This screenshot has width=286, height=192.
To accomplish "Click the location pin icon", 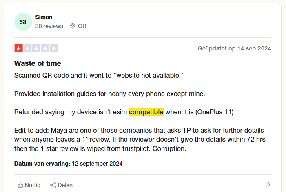I will 73,26.
